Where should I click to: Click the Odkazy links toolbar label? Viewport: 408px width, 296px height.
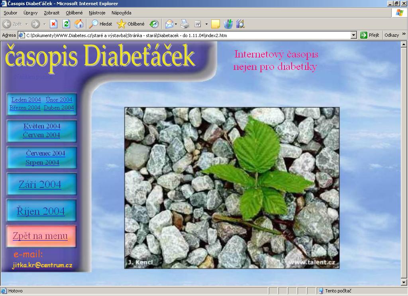[392, 35]
